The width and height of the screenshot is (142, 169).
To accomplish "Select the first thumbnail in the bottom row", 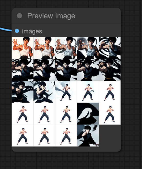I will click(23, 136).
